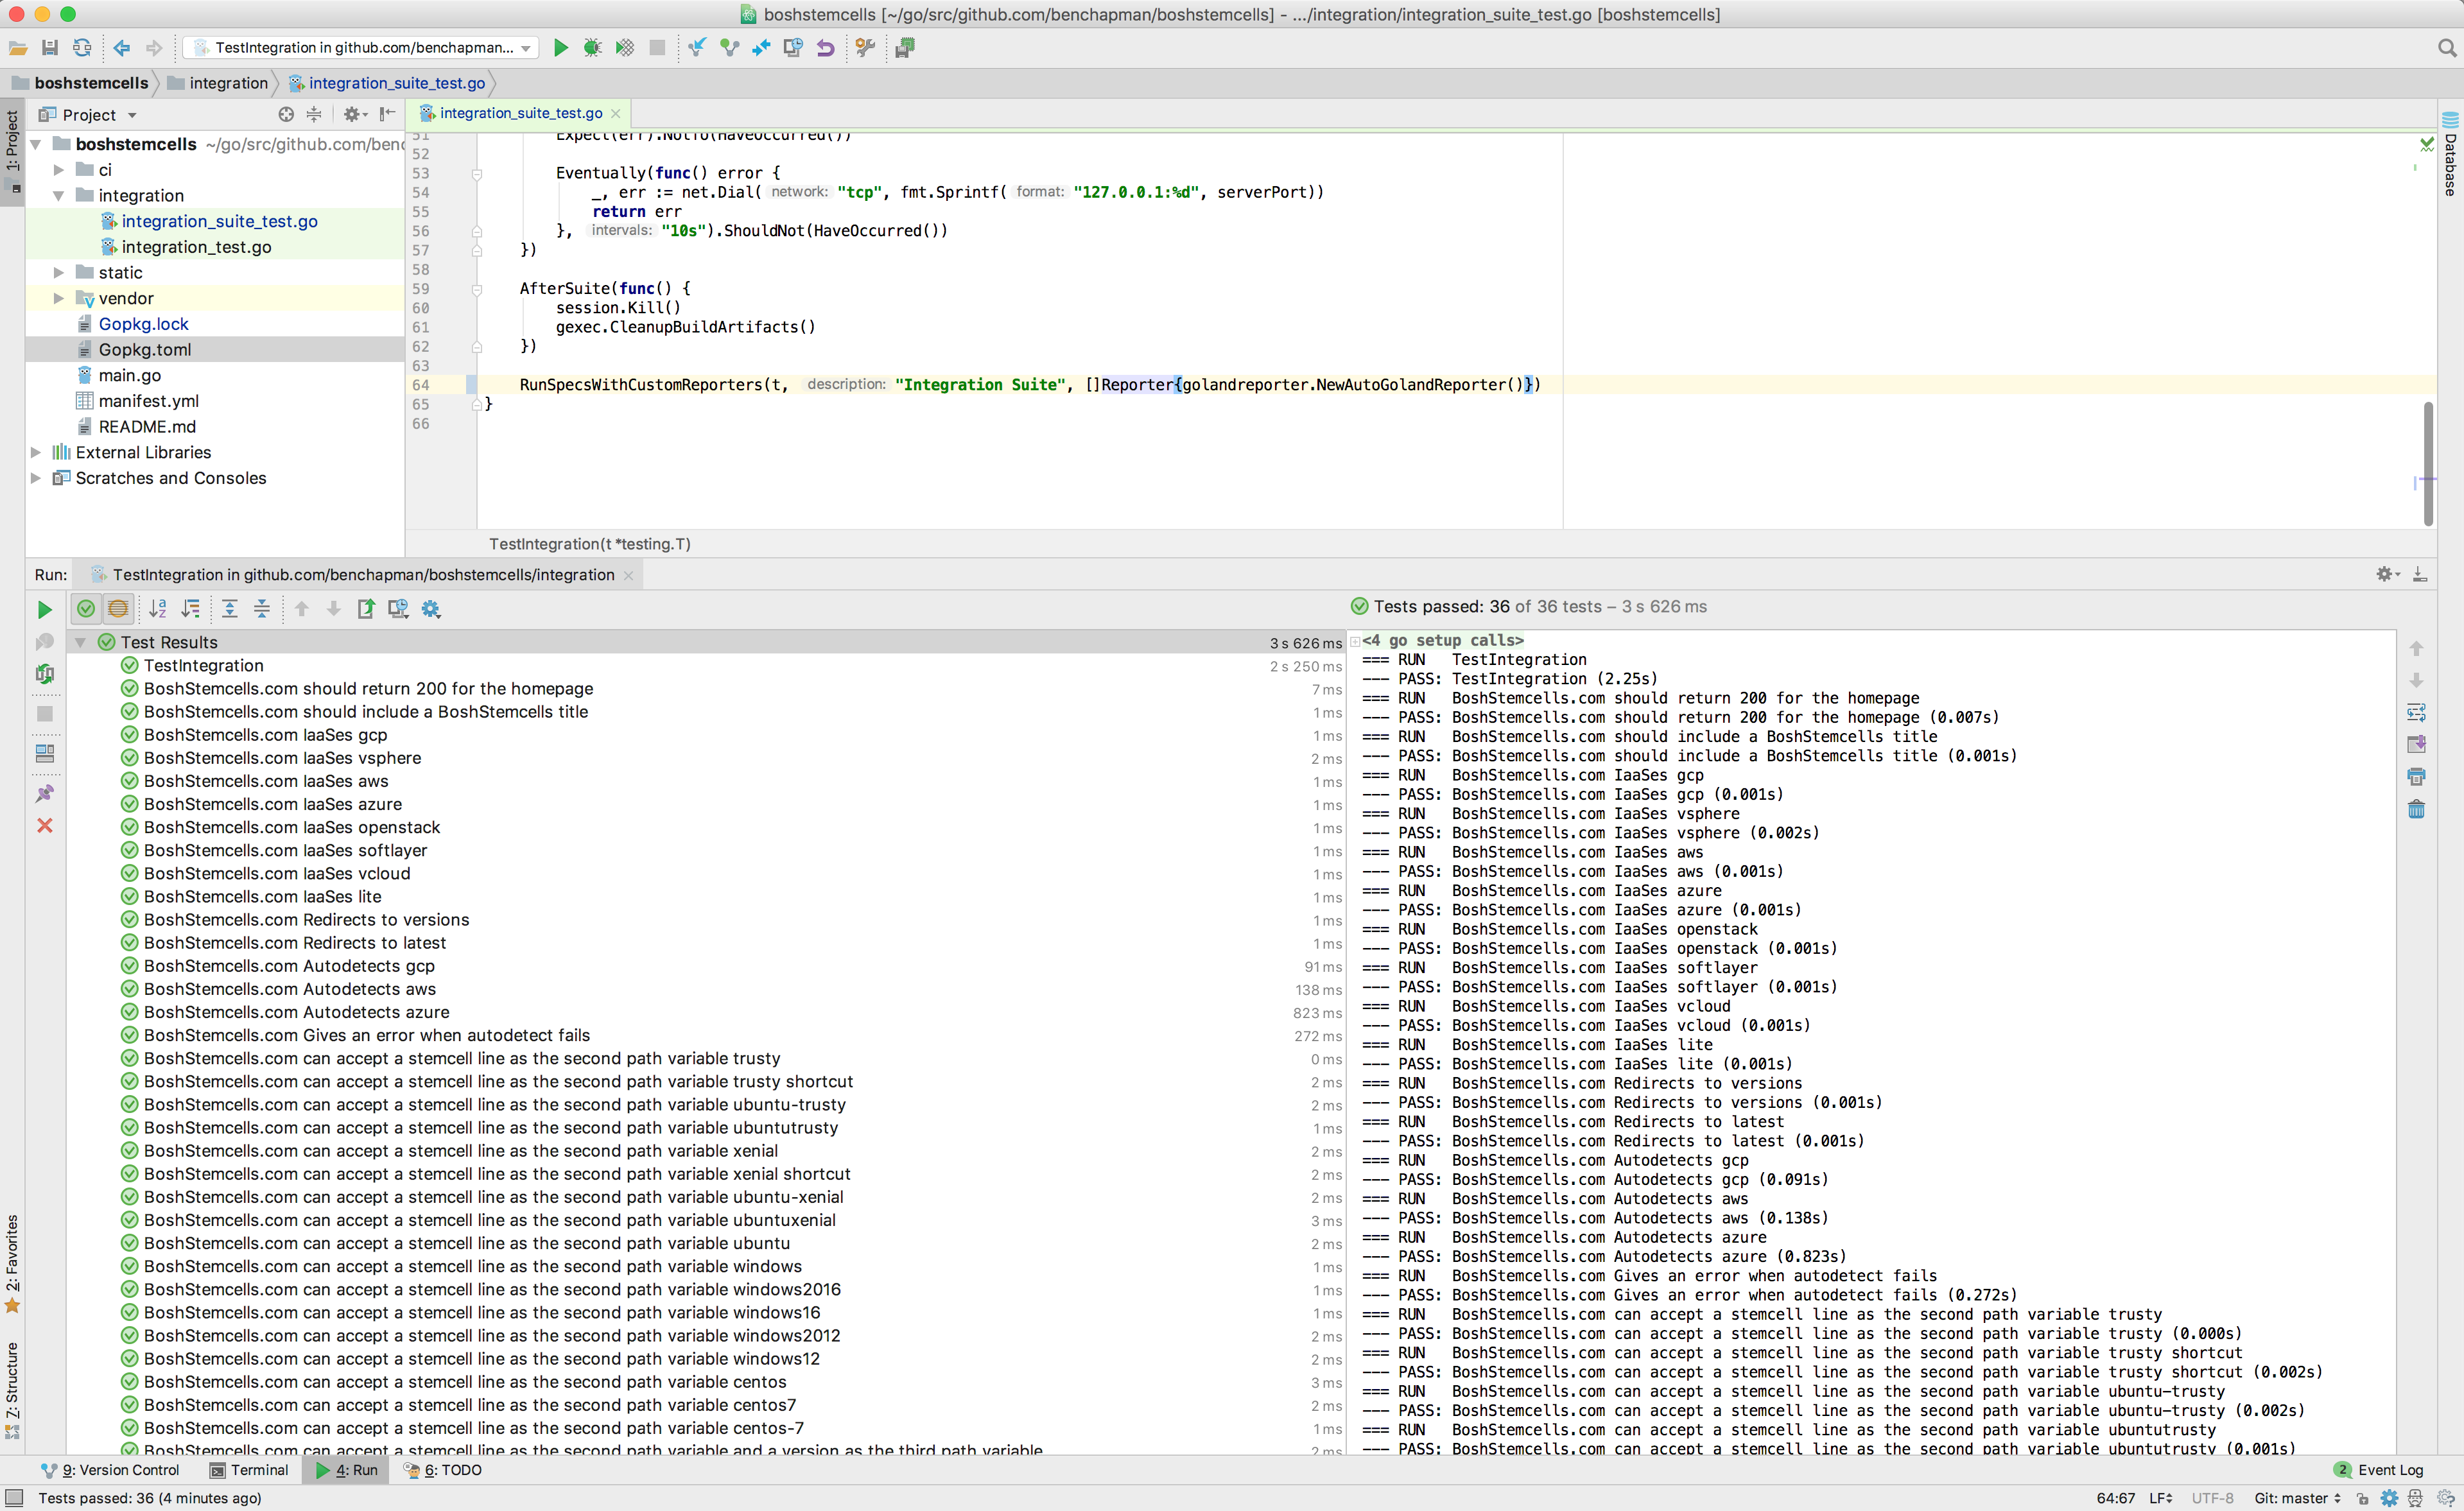Run the TestIntegration configuration from the main toolbar

click(x=561, y=47)
